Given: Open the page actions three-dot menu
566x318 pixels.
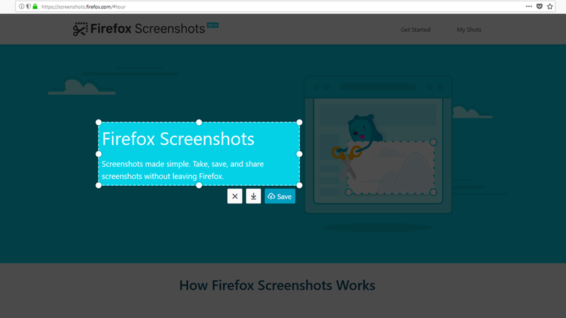Looking at the screenshot, I should pyautogui.click(x=529, y=6).
